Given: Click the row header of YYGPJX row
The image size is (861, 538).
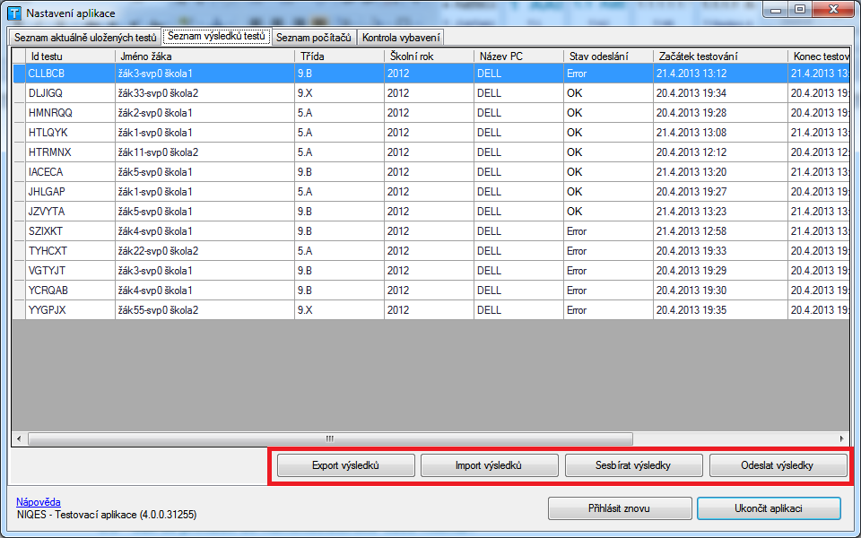Looking at the screenshot, I should [x=19, y=311].
